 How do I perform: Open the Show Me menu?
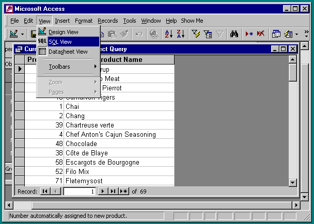click(x=192, y=21)
